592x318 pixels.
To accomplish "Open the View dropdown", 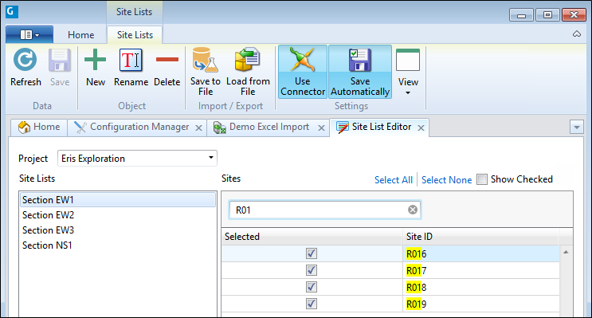I will (408, 72).
